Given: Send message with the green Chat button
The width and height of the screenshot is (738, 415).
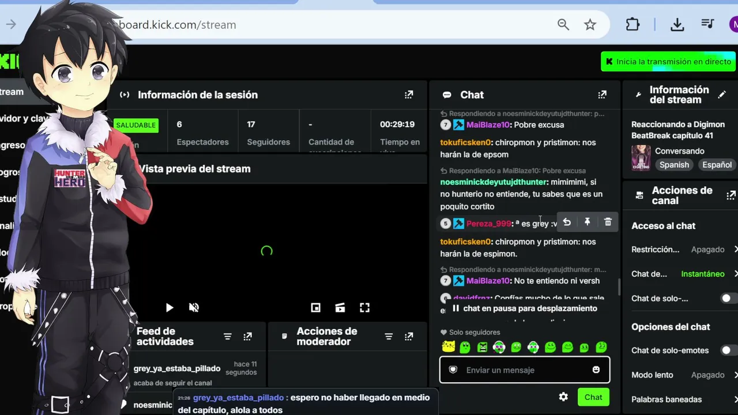Looking at the screenshot, I should click(x=593, y=397).
